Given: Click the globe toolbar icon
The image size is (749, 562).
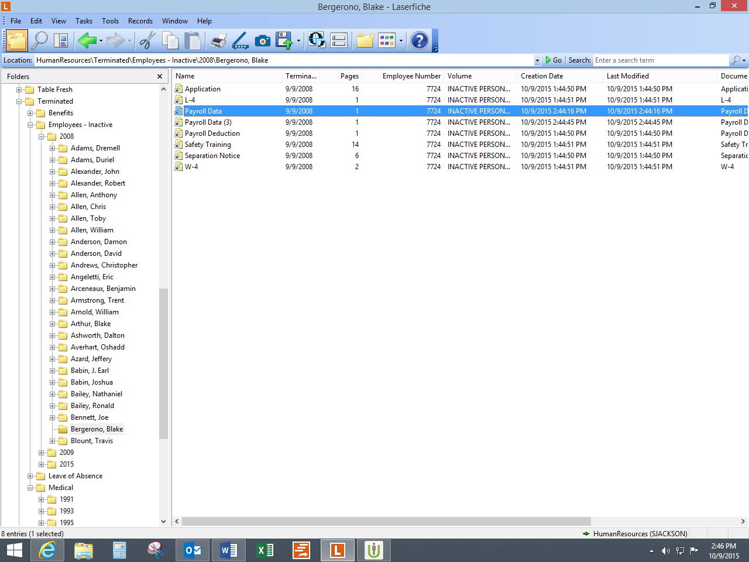Looking at the screenshot, I should 317,40.
